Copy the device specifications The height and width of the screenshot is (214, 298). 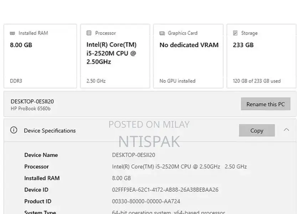click(257, 131)
